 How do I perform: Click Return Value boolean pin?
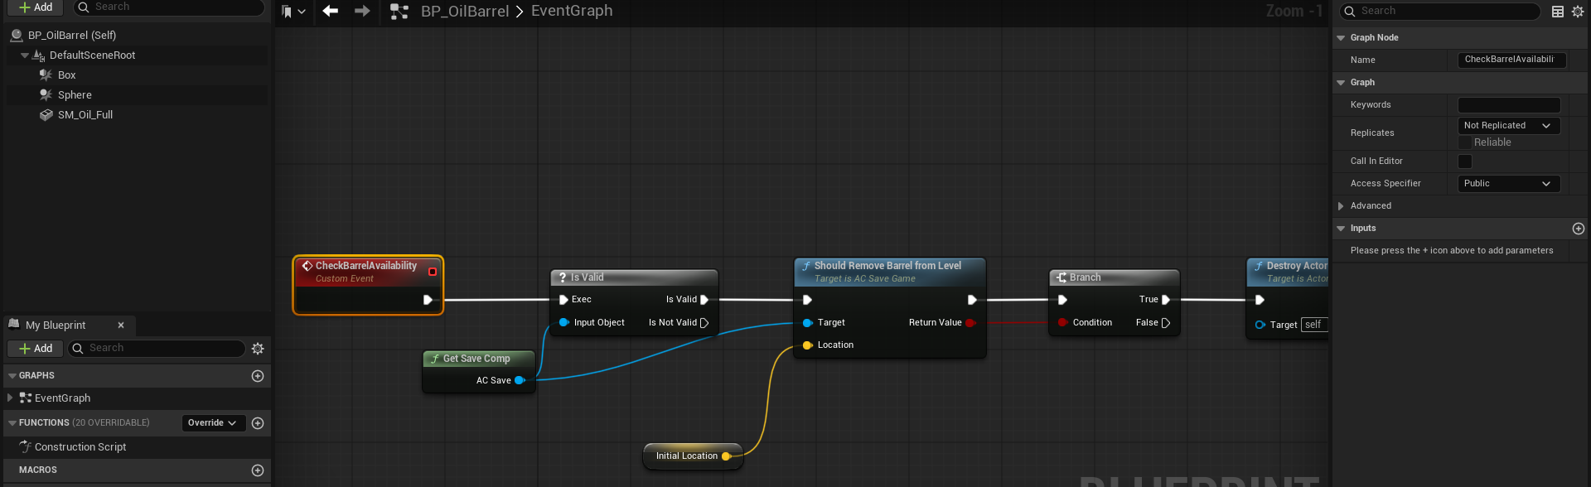click(970, 323)
